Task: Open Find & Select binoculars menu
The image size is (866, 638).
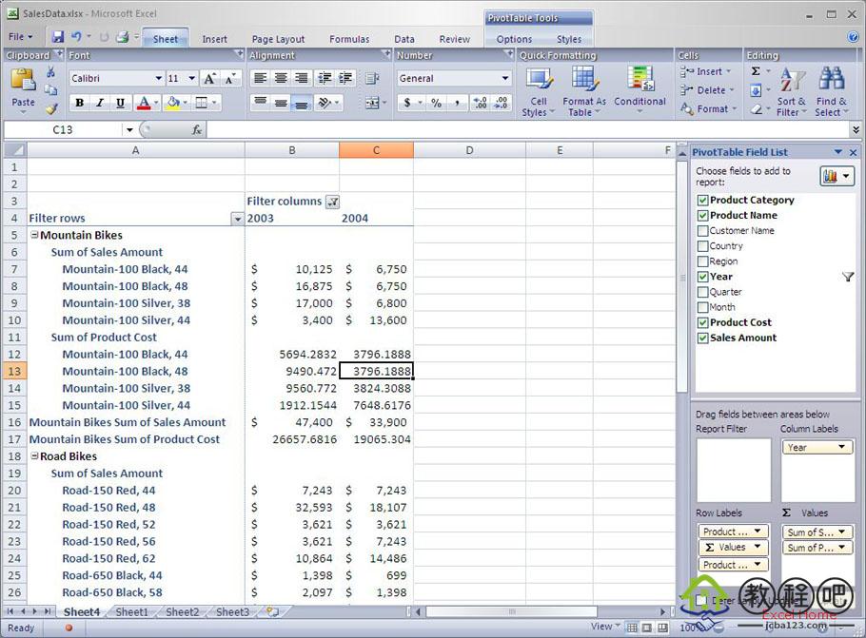Action: pyautogui.click(x=831, y=91)
